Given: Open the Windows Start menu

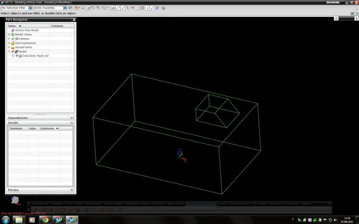Looking at the screenshot, I should pyautogui.click(x=6, y=220).
